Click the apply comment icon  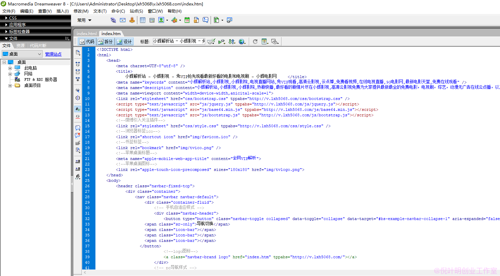pos(78,128)
